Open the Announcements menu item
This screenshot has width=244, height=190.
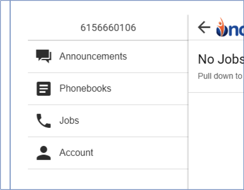tap(93, 57)
